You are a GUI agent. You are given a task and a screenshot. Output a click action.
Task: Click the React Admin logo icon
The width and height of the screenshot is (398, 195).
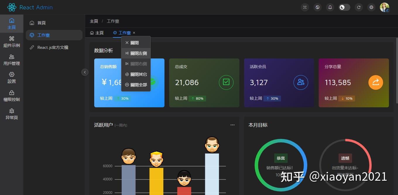(x=11, y=7)
